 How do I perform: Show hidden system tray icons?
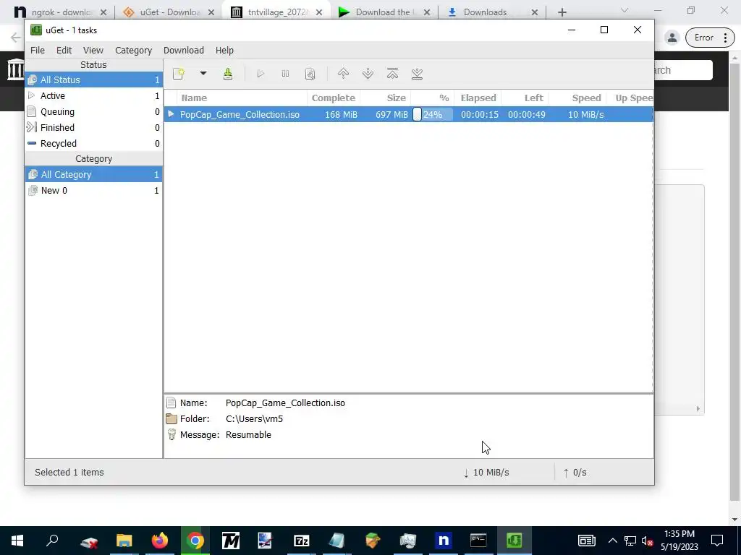[x=612, y=541]
